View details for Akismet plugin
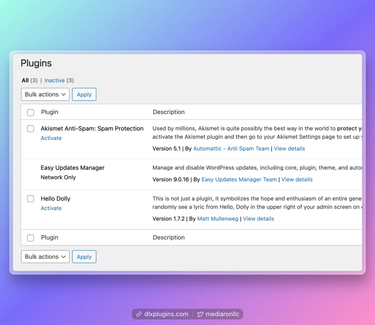The image size is (375, 325). tap(289, 149)
